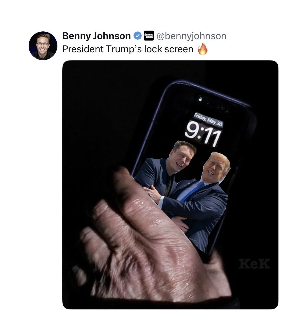Open Benny Johnson's profile picture

tap(43, 46)
